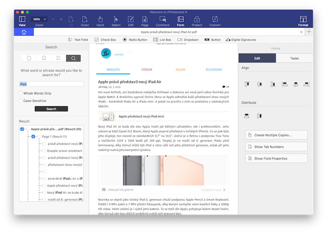The width and height of the screenshot is (327, 233).
Task: Go to the next page with Down
Action: pyautogui.click(x=85, y=21)
